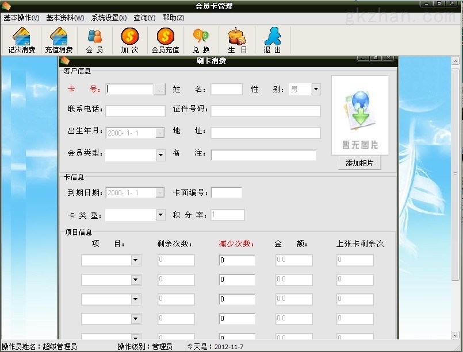Image resolution: width=463 pixels, height=352 pixels.
Task: Expand the 到期日期 date picker
Action: (160, 193)
